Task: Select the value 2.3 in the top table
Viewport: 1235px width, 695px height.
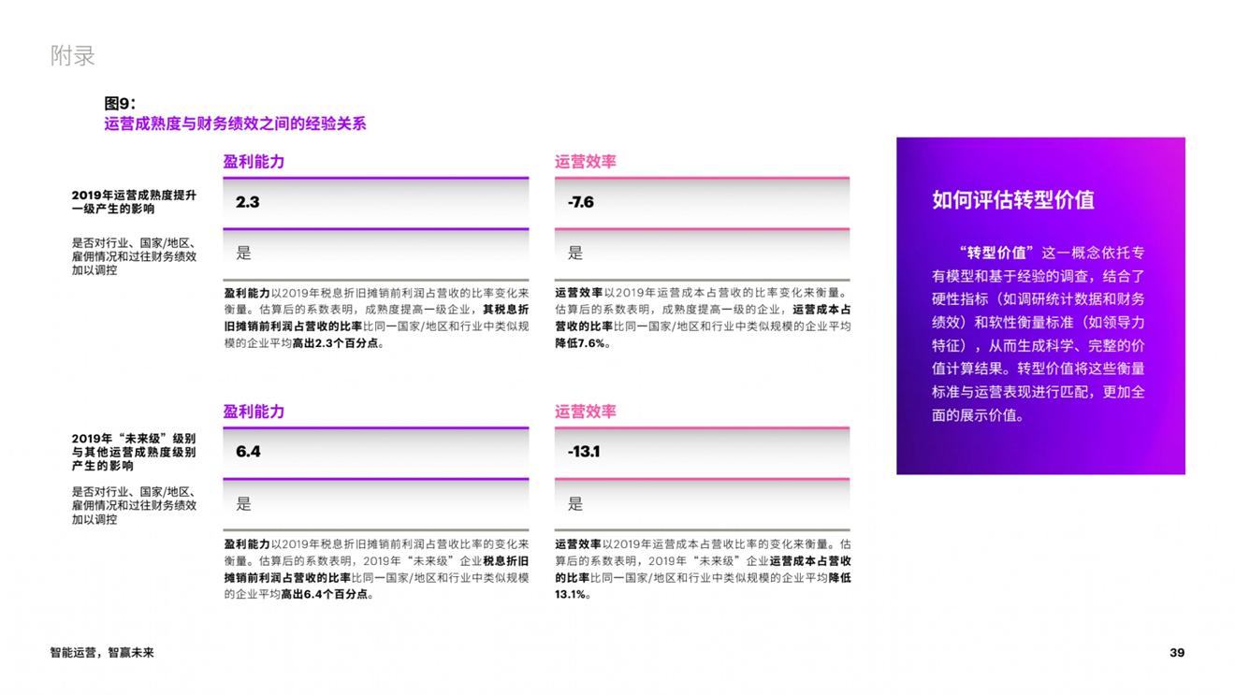Action: 246,201
